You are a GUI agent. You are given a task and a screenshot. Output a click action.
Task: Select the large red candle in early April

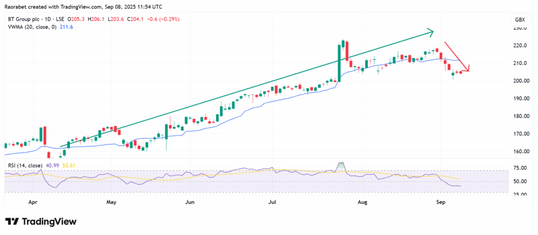pyautogui.click(x=44, y=136)
